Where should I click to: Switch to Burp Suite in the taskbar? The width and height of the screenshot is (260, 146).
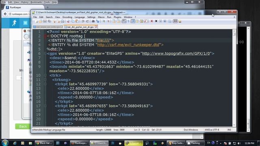click(x=176, y=143)
